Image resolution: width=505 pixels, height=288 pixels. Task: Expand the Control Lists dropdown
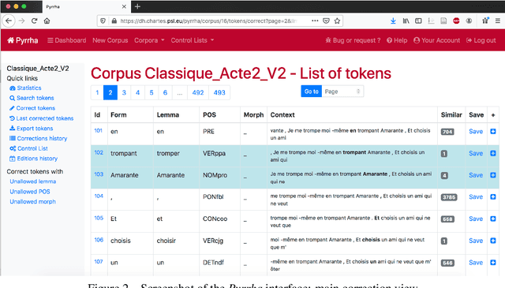coord(193,40)
